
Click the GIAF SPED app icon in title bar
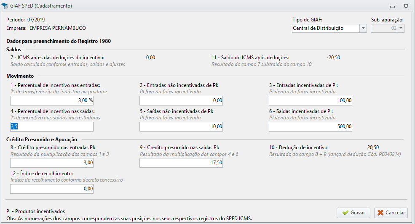click(5, 6)
